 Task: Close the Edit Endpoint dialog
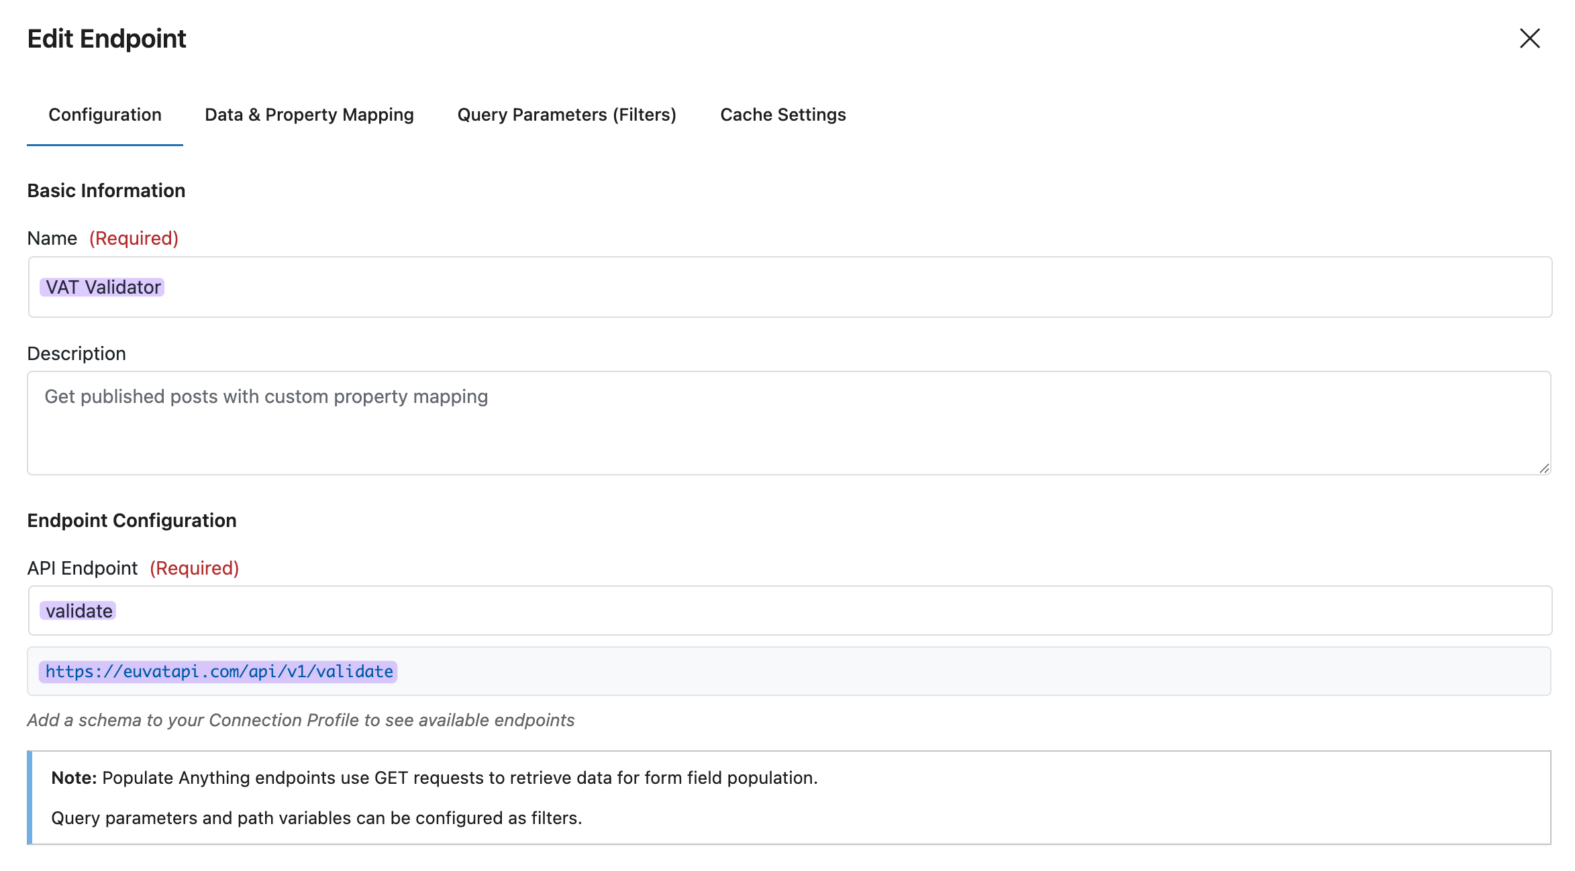click(x=1529, y=38)
